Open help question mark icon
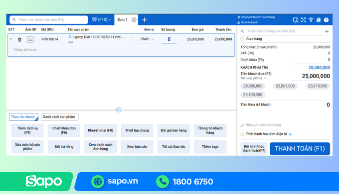The height and width of the screenshot is (194, 339). tap(326, 20)
